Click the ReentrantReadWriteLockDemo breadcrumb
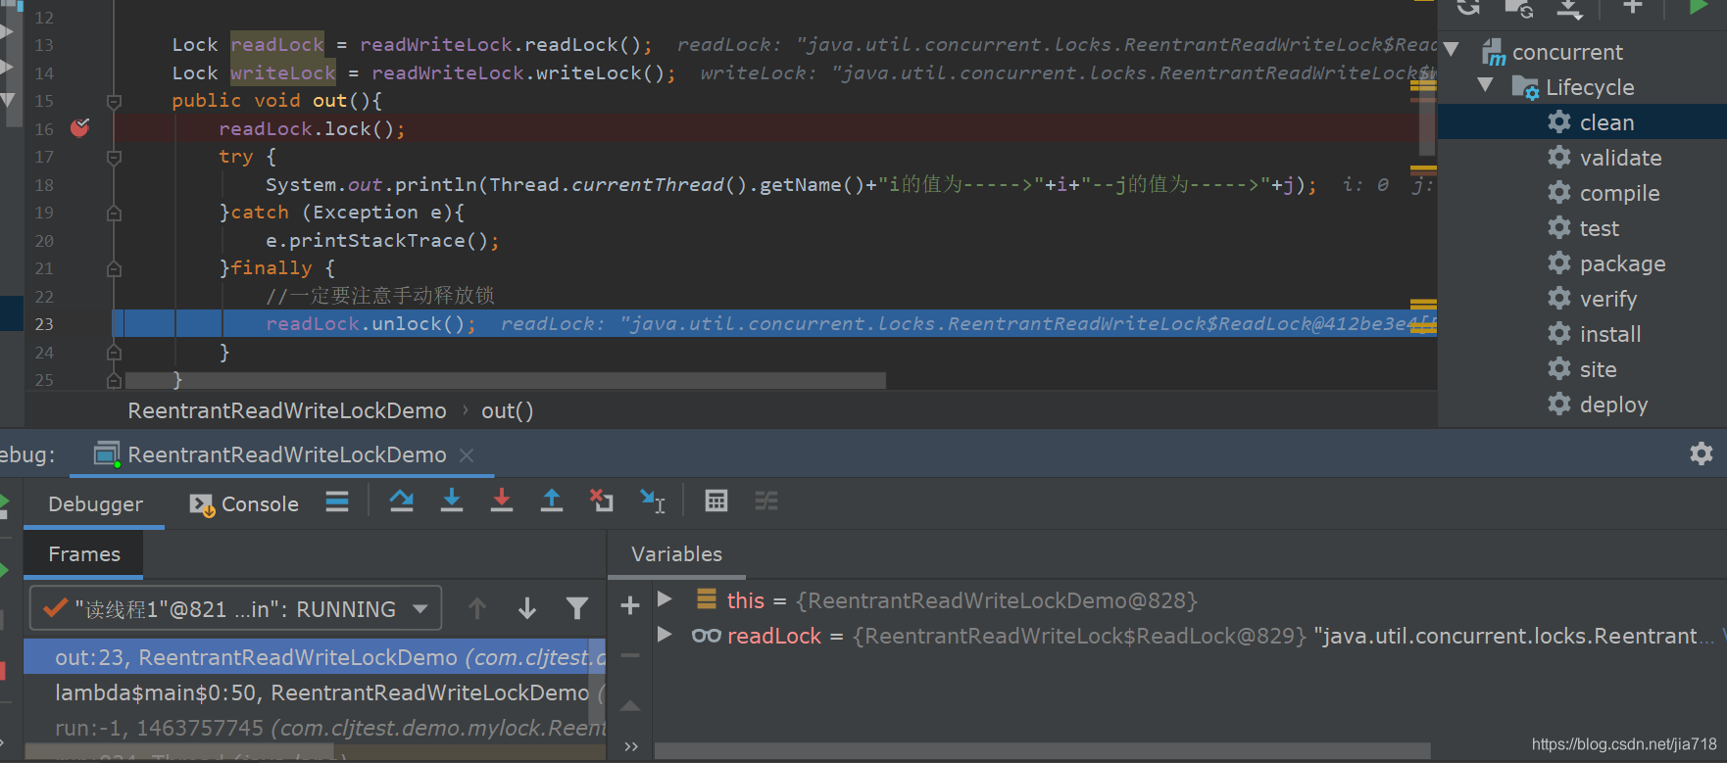Image resolution: width=1727 pixels, height=763 pixels. [286, 410]
